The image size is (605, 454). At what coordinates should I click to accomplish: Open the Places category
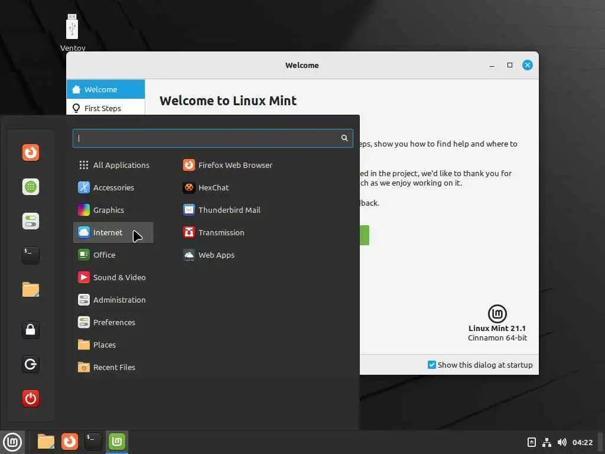click(113, 345)
